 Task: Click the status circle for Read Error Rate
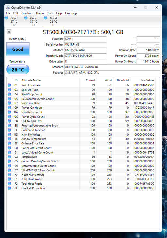point(9,85)
